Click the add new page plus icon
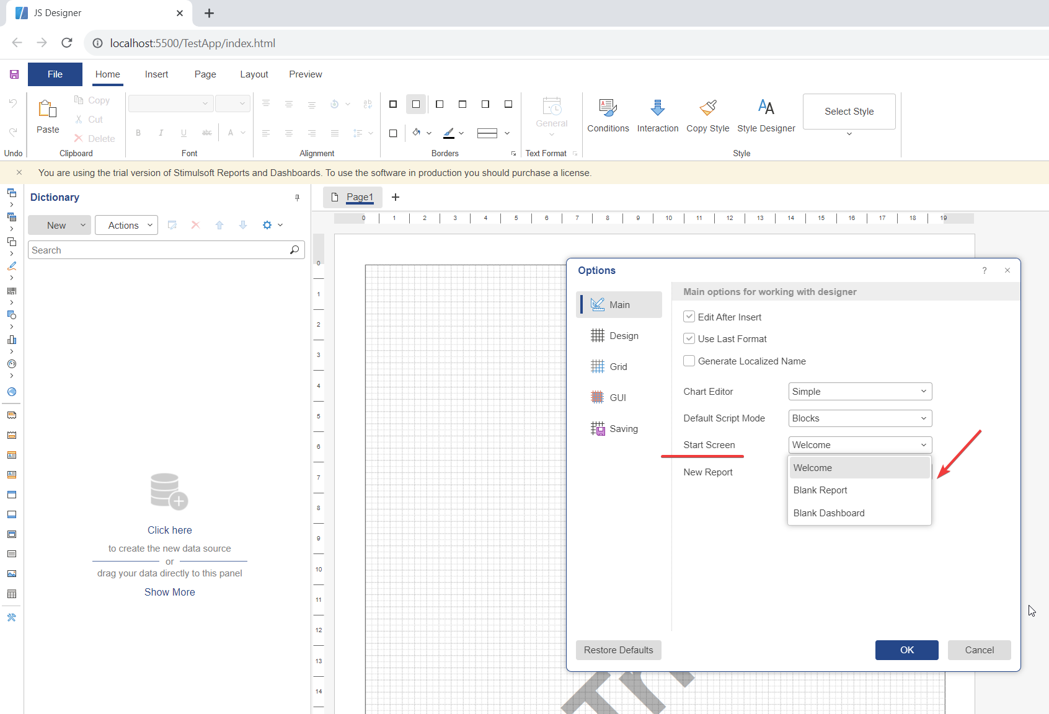Image resolution: width=1049 pixels, height=714 pixels. click(396, 197)
